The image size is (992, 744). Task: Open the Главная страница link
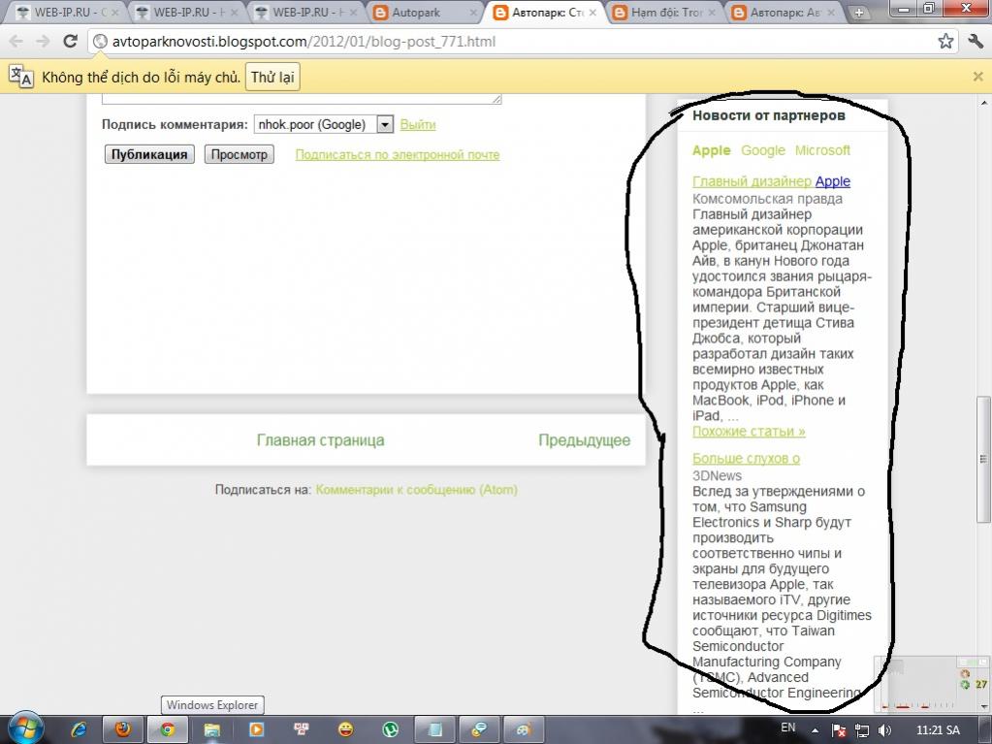tap(320, 440)
